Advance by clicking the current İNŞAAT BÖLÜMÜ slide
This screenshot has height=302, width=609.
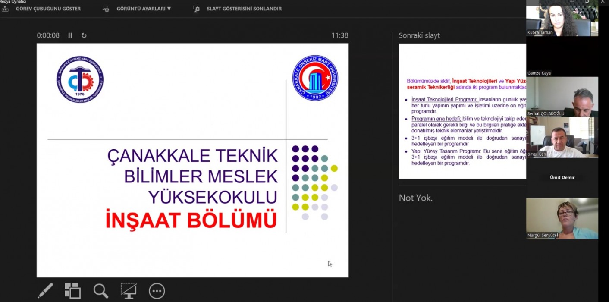click(192, 160)
